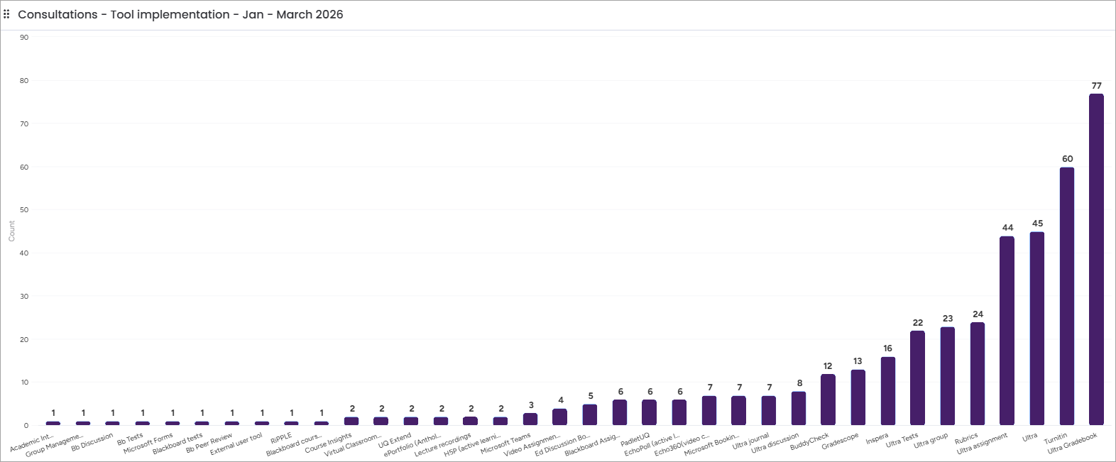Click the 'Lecture recordings' x-axis label
This screenshot has width=1116, height=462.
click(x=443, y=445)
